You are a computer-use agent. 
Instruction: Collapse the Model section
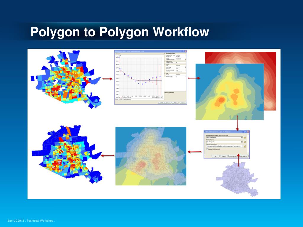coord(165,64)
